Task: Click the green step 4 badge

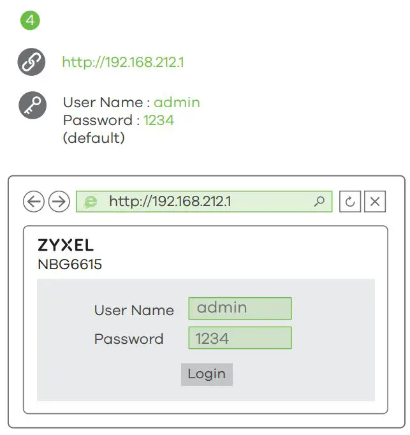Action: point(30,20)
